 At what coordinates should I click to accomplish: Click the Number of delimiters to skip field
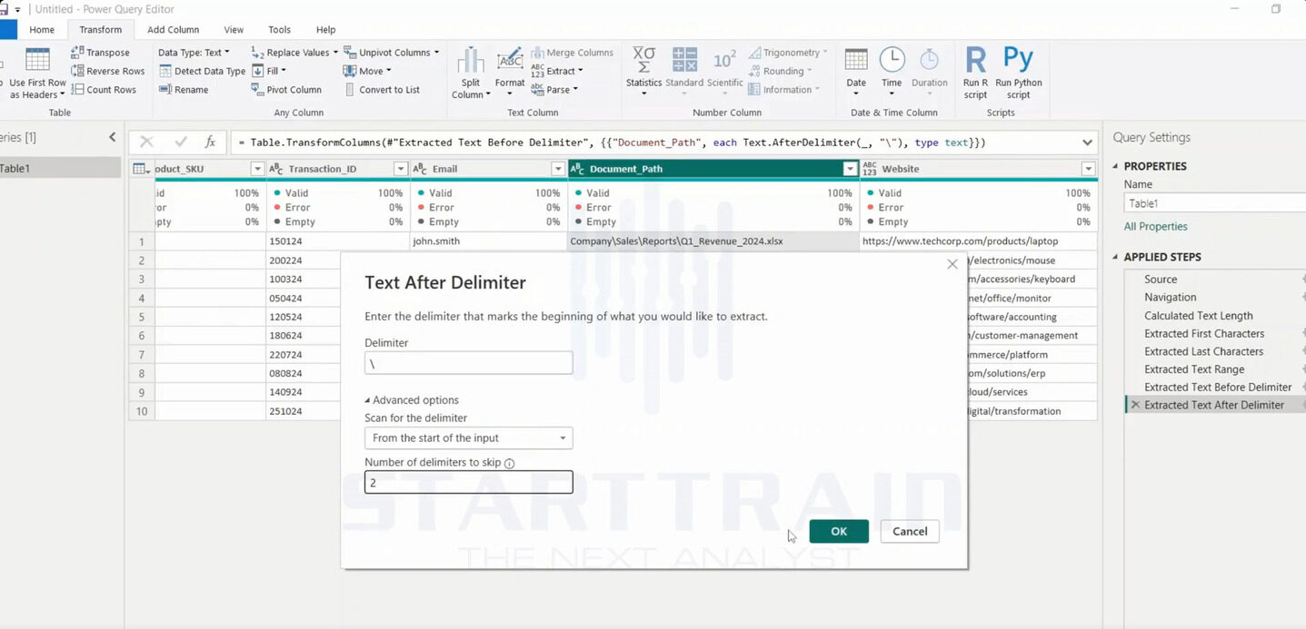469,482
